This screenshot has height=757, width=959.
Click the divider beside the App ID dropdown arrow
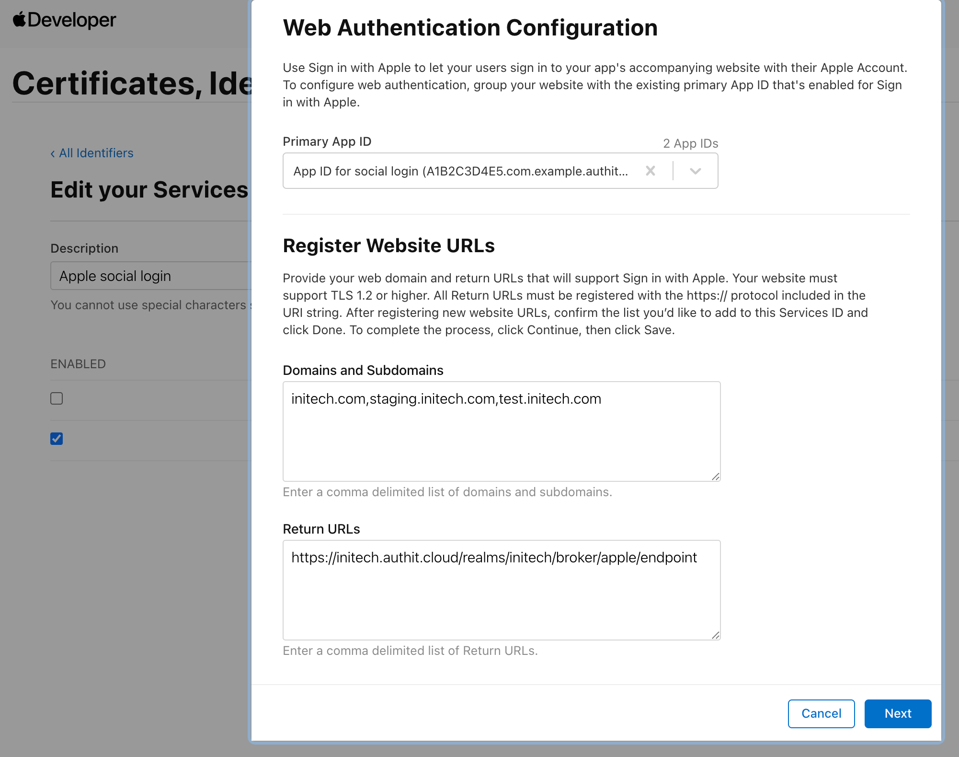(x=673, y=171)
